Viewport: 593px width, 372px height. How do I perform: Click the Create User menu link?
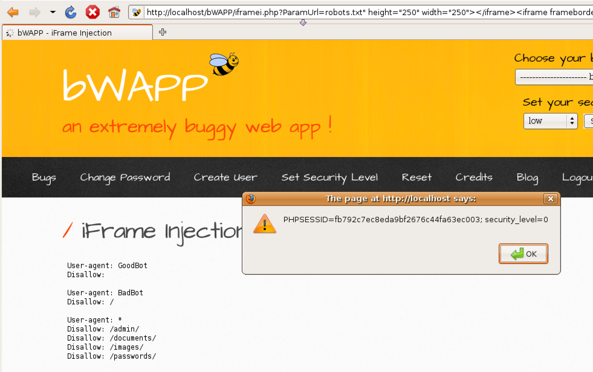coord(225,177)
